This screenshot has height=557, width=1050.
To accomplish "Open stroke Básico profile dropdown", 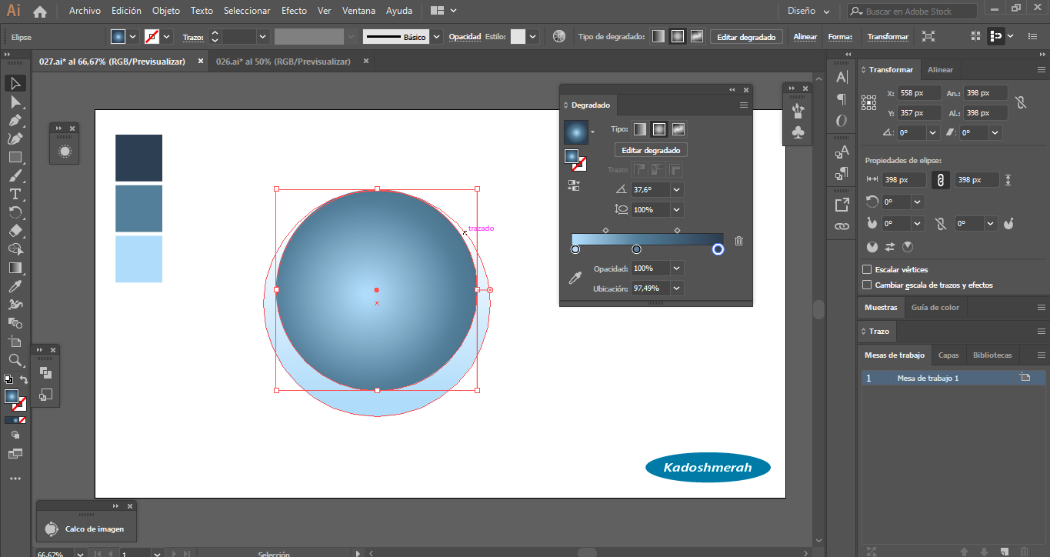I will pos(437,36).
